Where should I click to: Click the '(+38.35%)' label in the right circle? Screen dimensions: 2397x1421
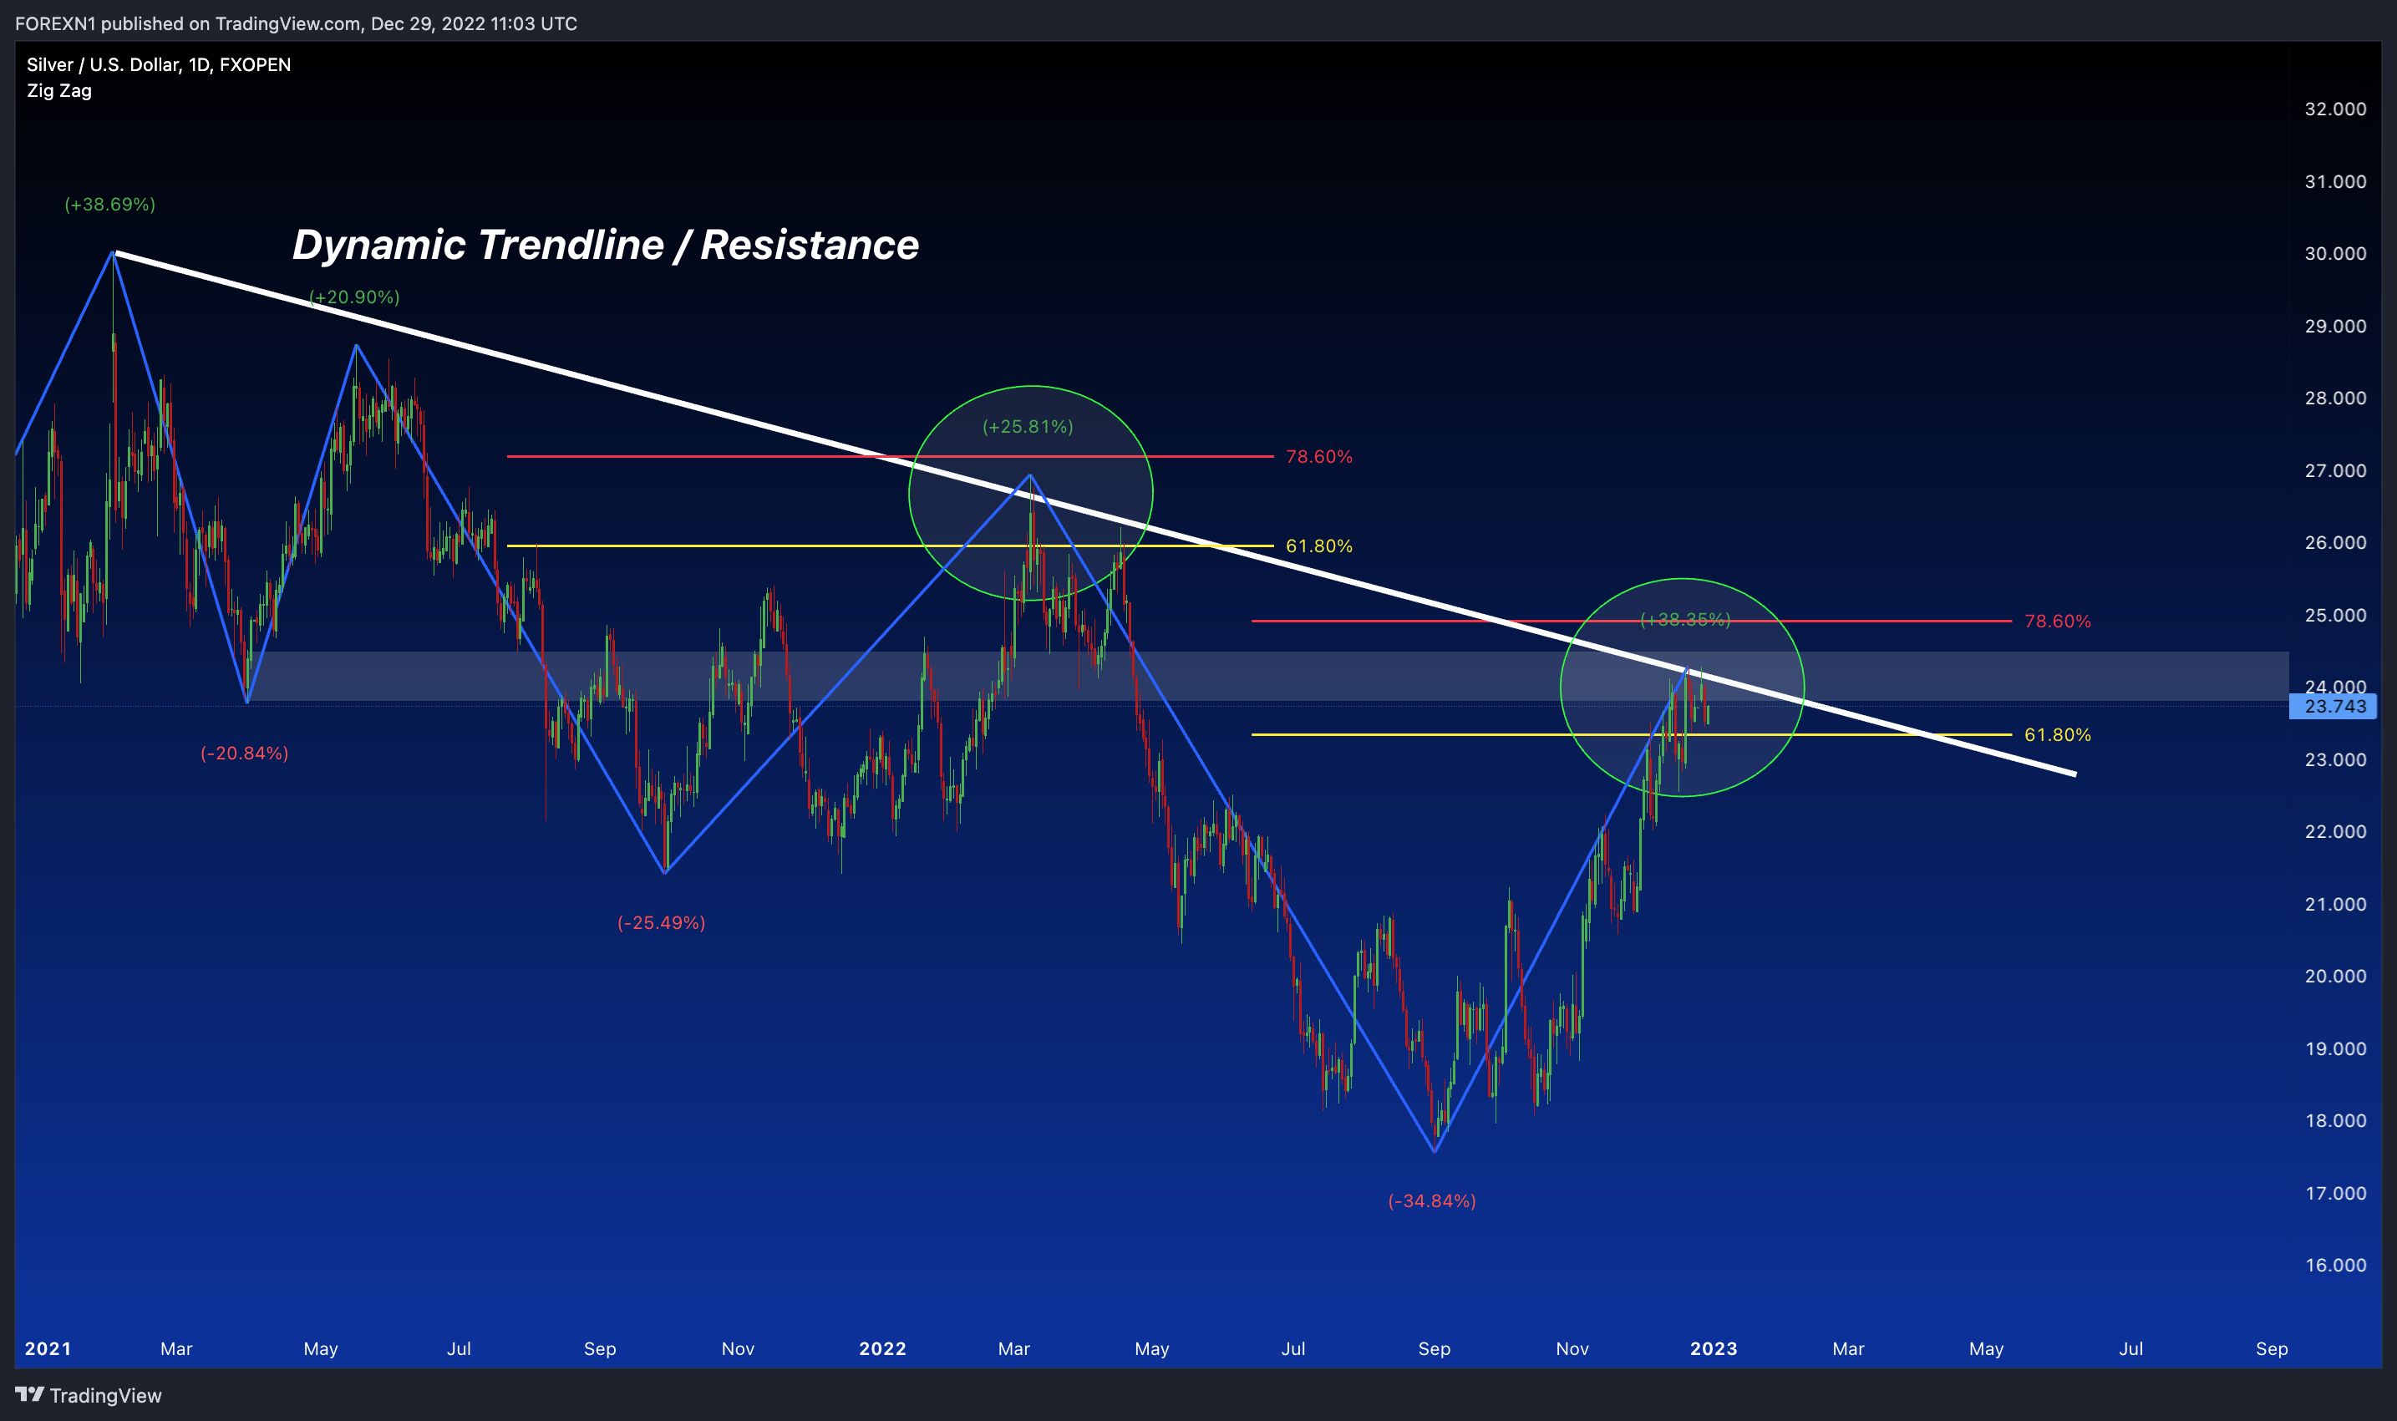click(x=1685, y=620)
